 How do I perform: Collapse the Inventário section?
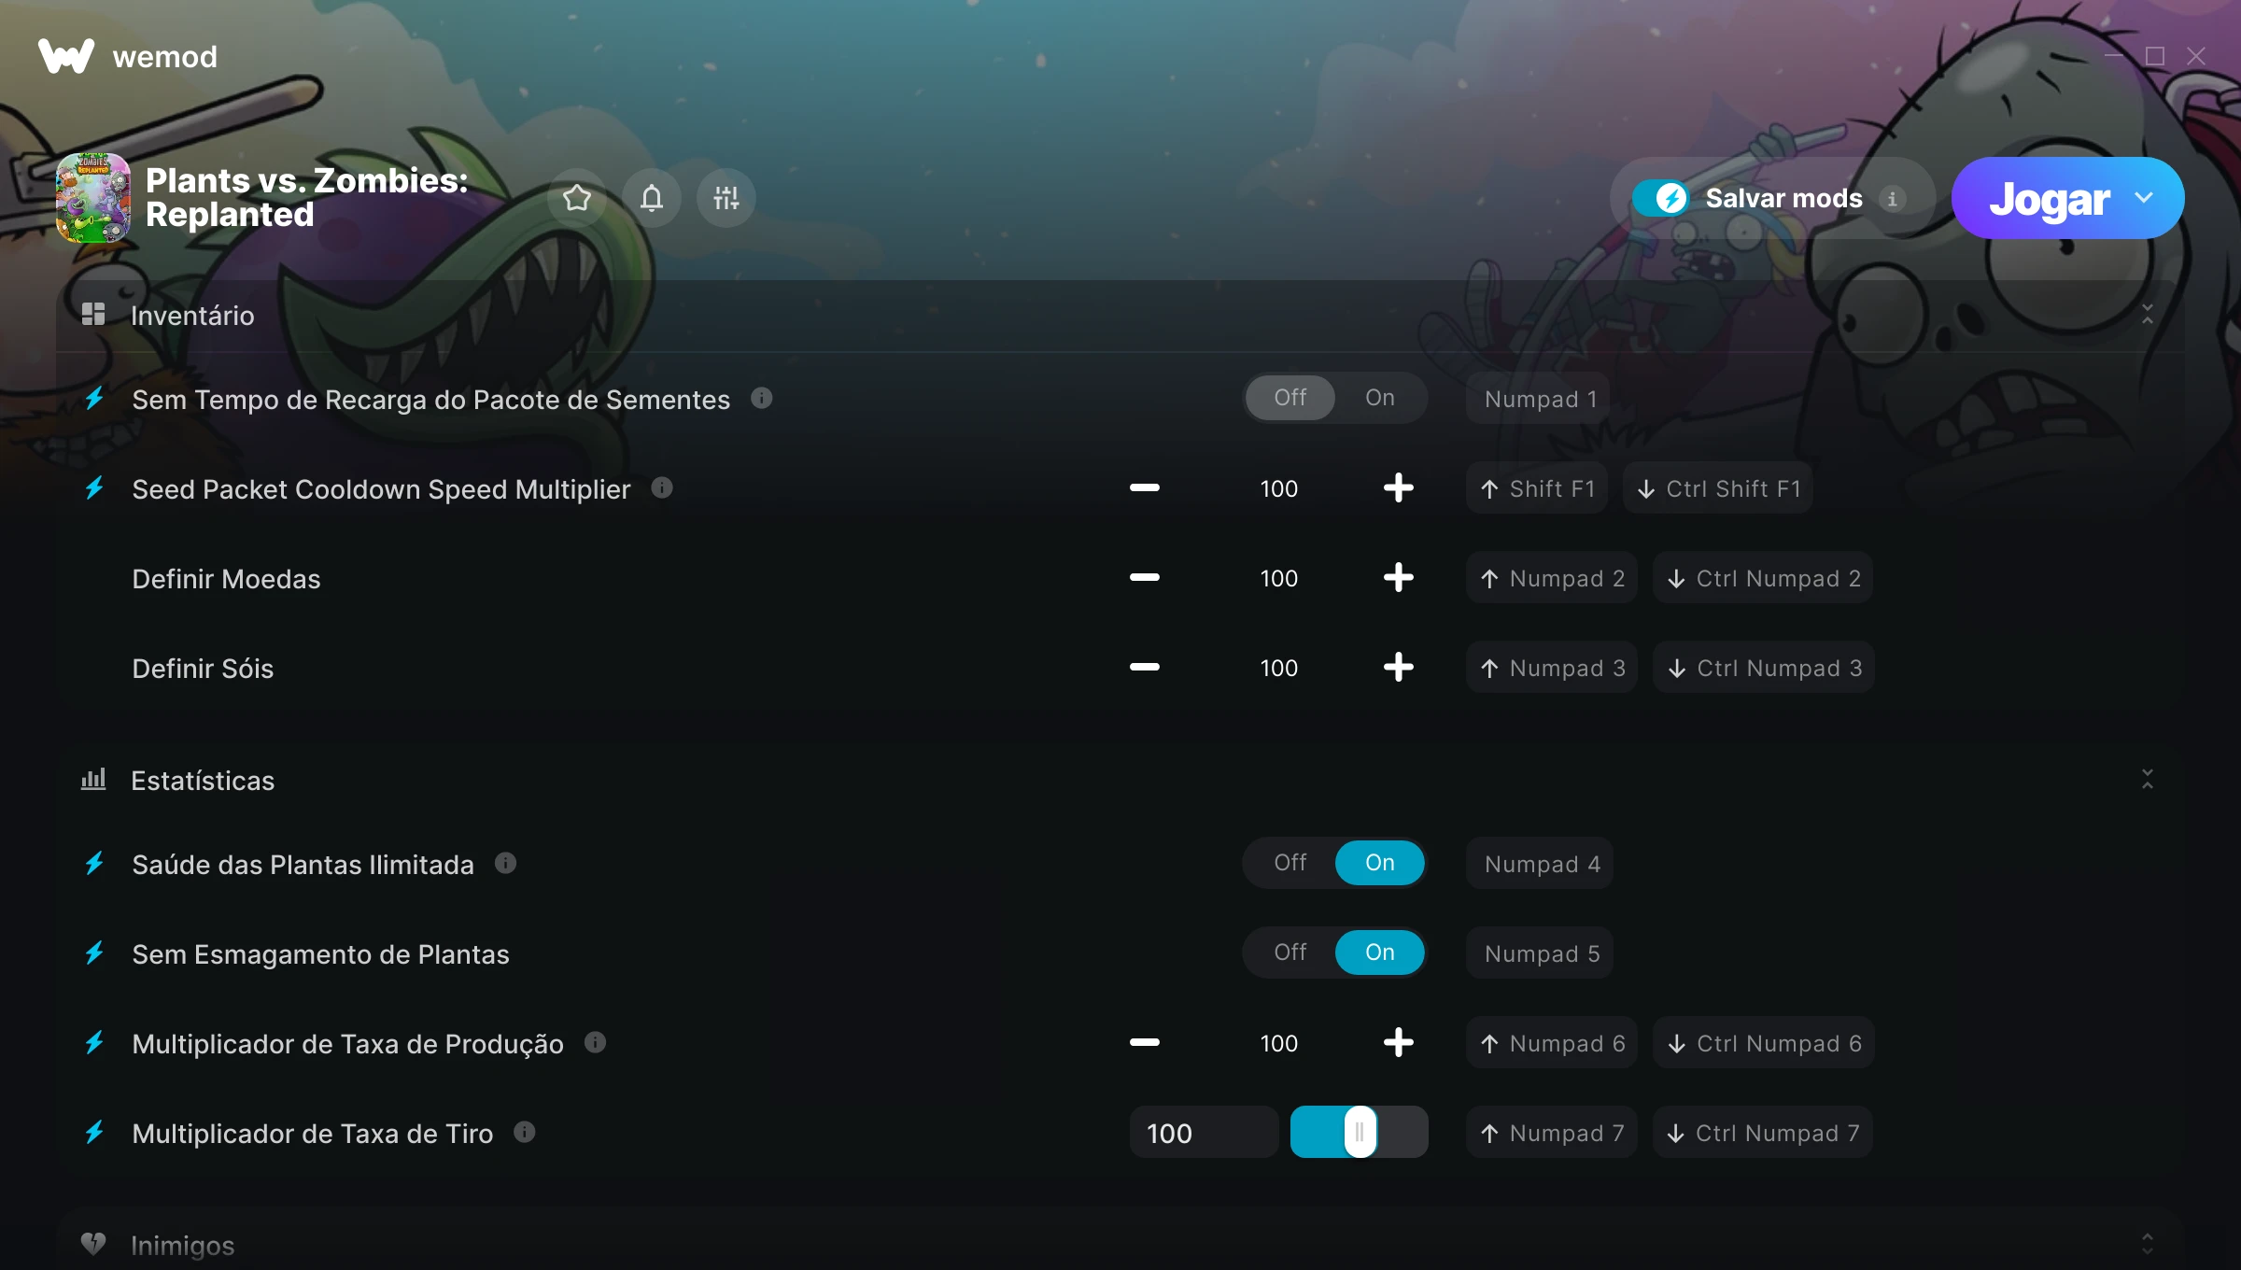(x=2147, y=315)
